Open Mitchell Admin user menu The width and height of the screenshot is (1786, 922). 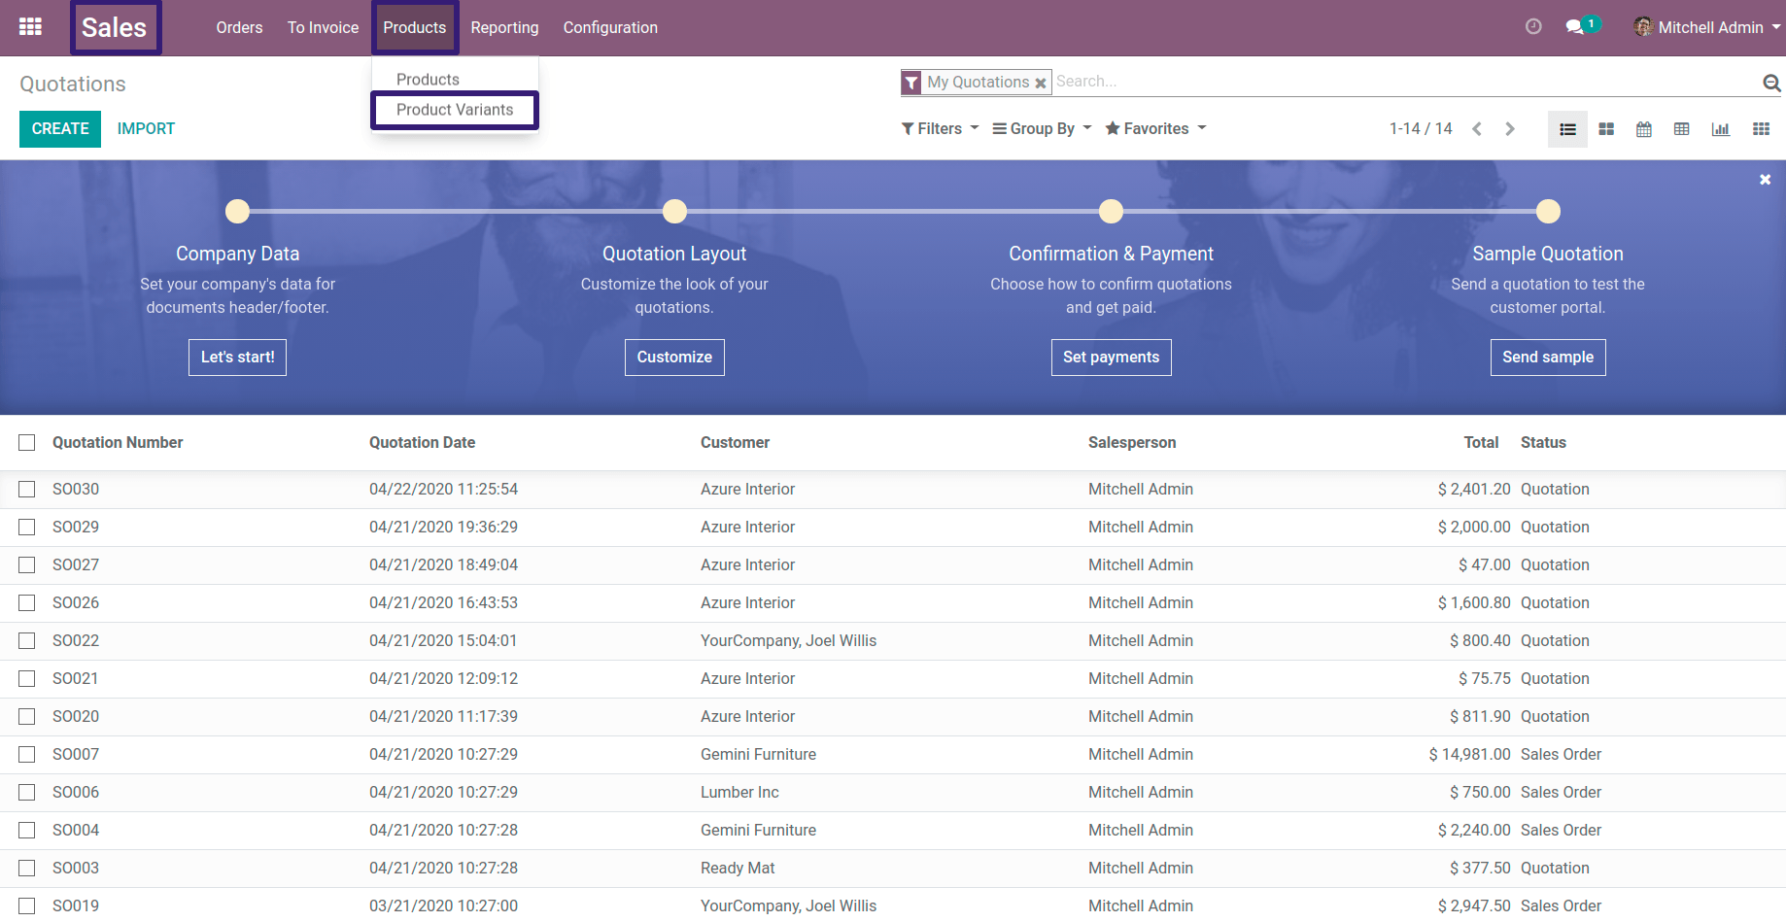pos(1707,27)
